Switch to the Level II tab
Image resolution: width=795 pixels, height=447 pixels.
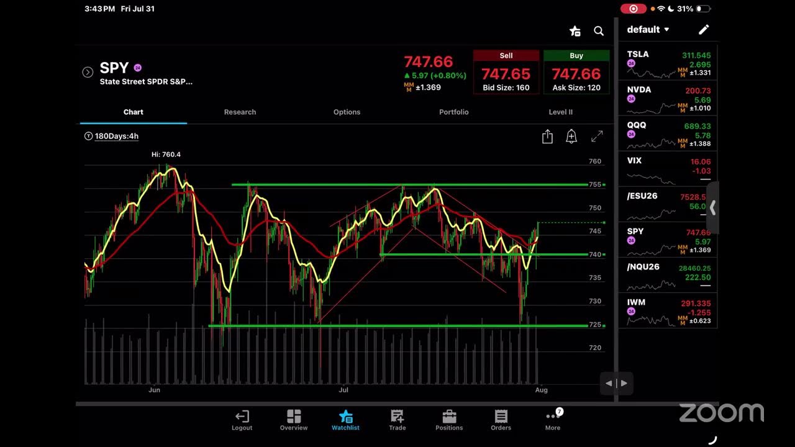[x=561, y=112]
